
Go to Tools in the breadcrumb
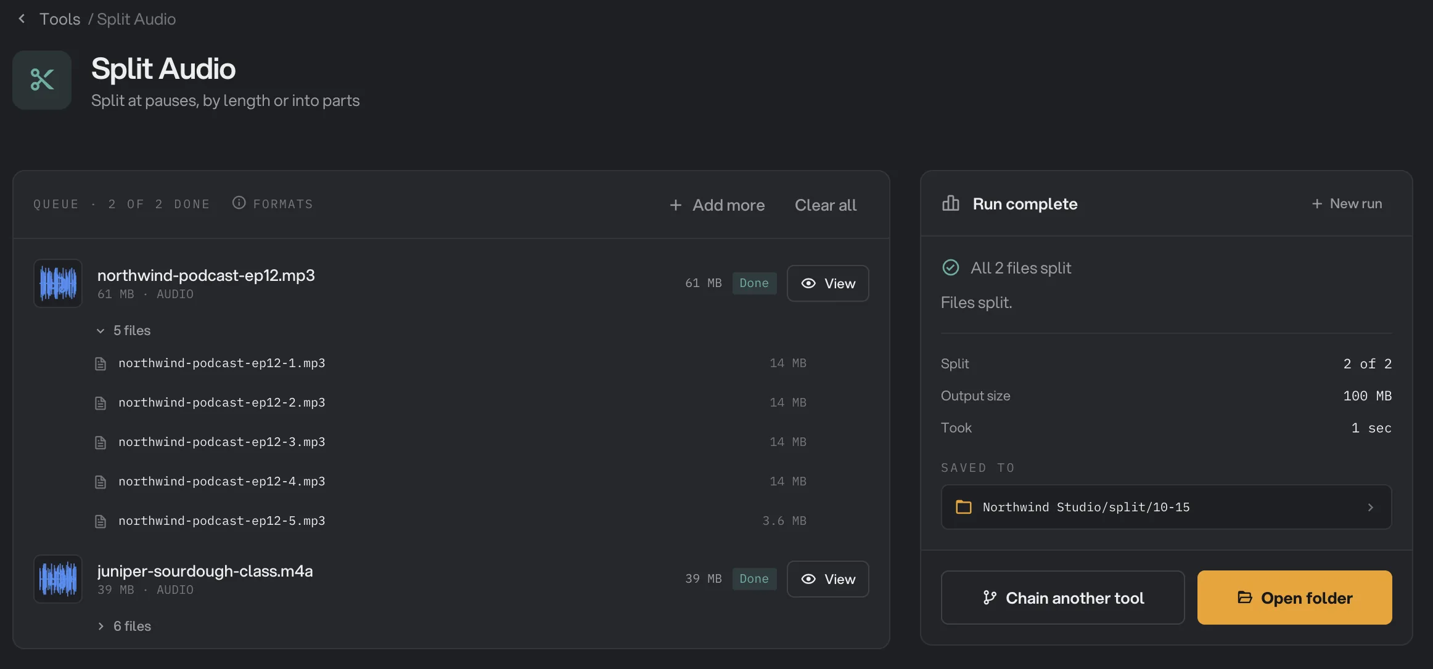[x=60, y=19]
